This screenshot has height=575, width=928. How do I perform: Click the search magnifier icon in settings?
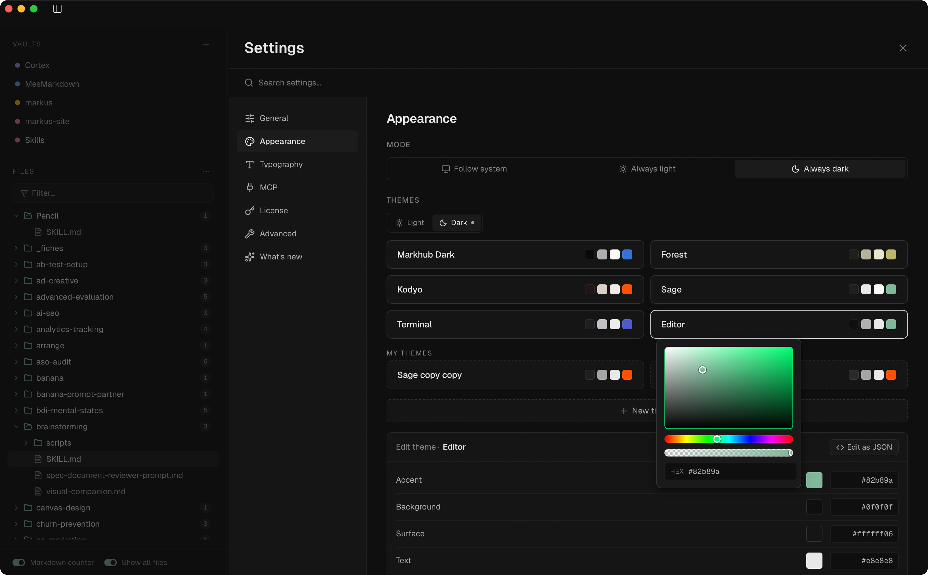click(x=249, y=83)
